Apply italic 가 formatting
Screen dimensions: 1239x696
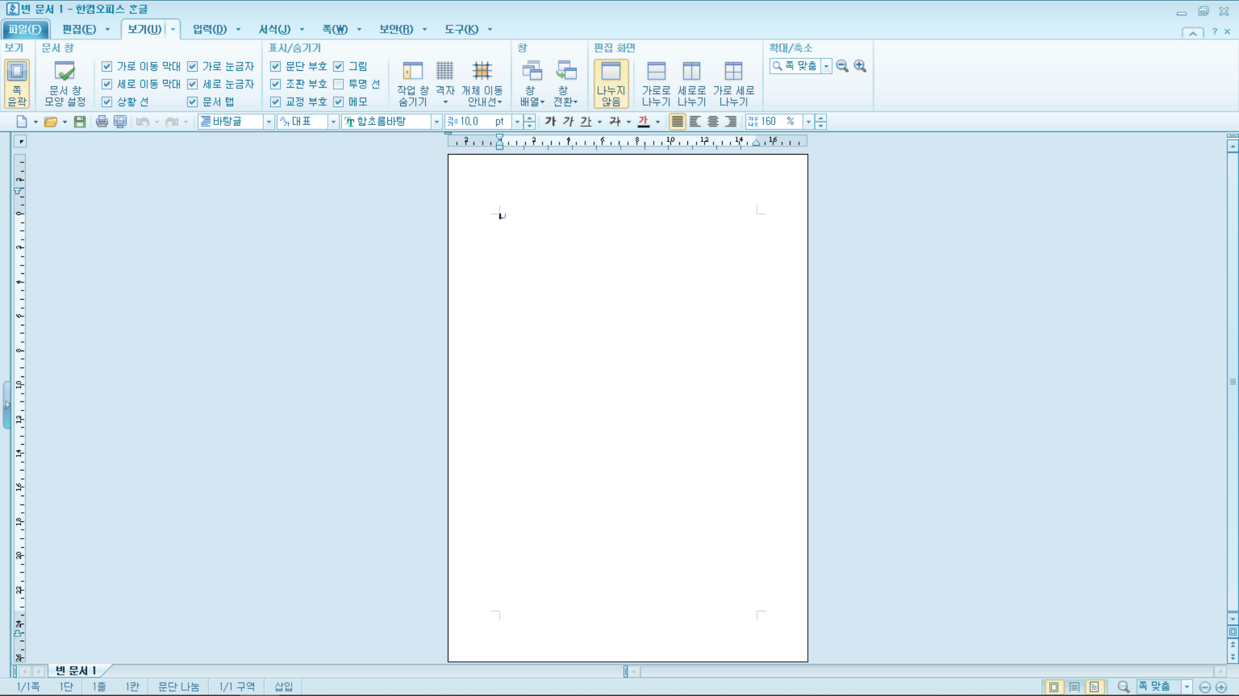pyautogui.click(x=568, y=121)
